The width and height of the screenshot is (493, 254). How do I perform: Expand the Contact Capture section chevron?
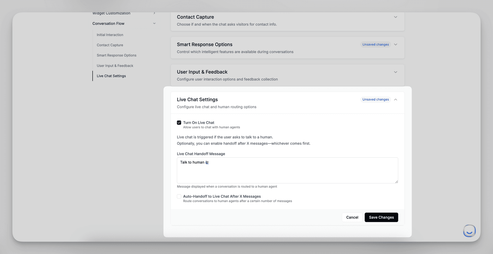pos(396,17)
